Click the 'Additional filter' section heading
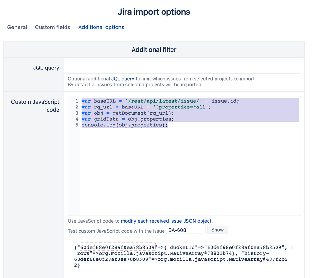319x278 pixels. pos(154,50)
